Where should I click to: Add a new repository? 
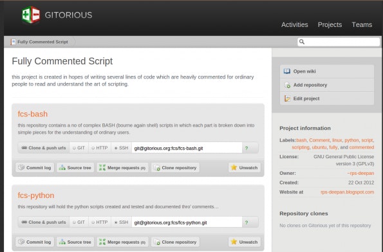pos(310,85)
